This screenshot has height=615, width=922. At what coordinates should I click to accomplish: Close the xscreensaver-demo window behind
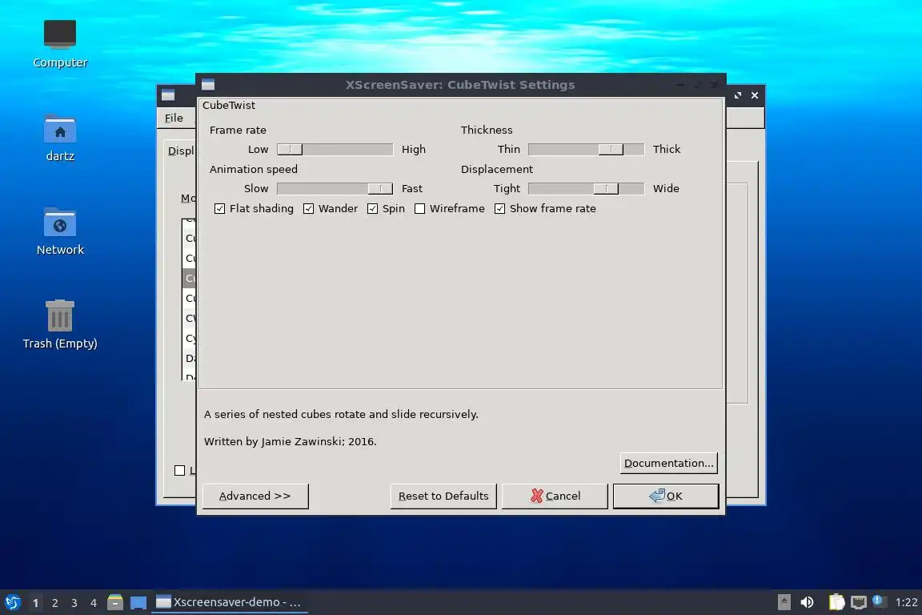coord(755,95)
